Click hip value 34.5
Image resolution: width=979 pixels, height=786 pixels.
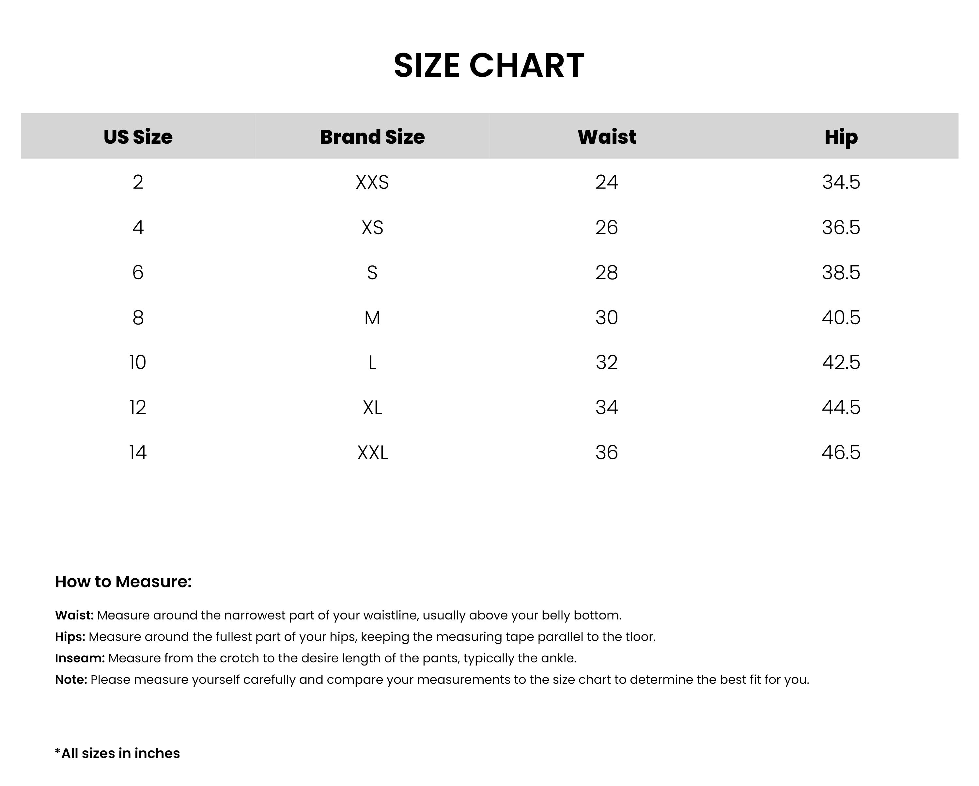tap(841, 182)
